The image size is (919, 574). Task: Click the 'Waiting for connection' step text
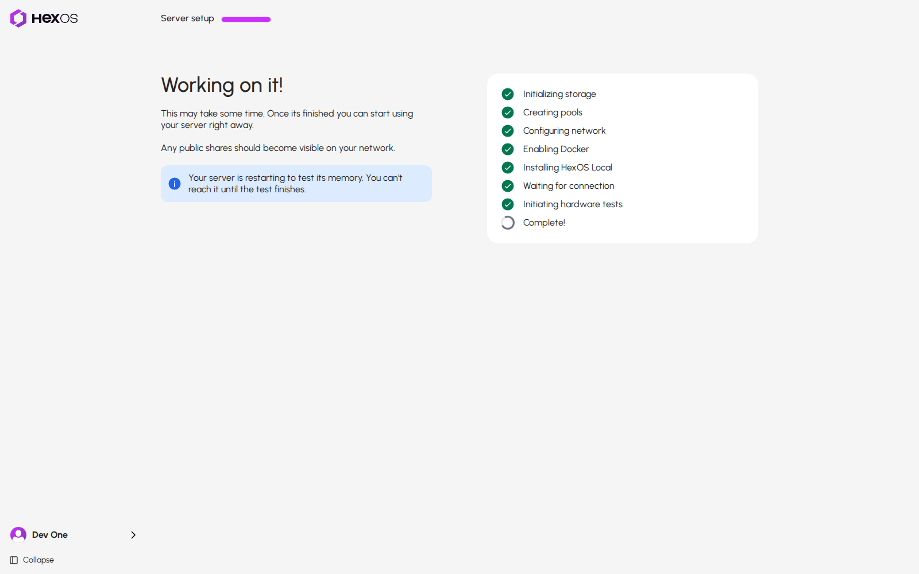click(x=569, y=186)
